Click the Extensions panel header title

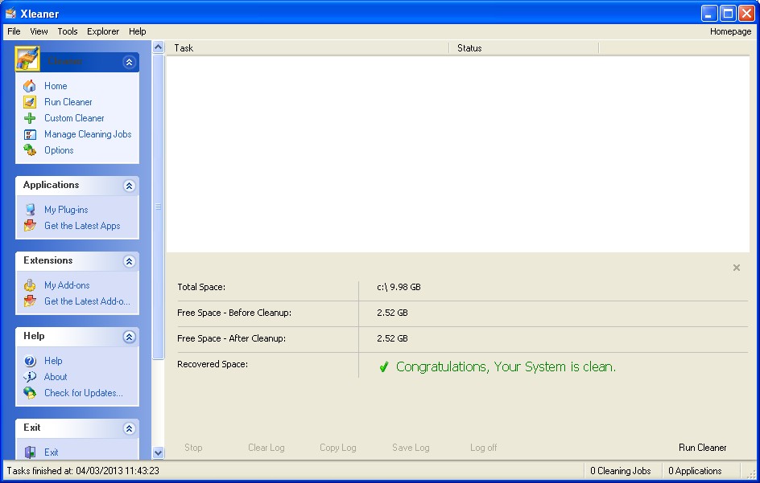click(48, 260)
